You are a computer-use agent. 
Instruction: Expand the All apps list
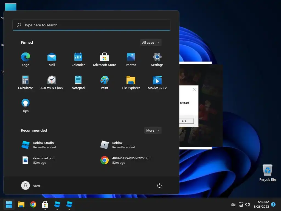[151, 43]
